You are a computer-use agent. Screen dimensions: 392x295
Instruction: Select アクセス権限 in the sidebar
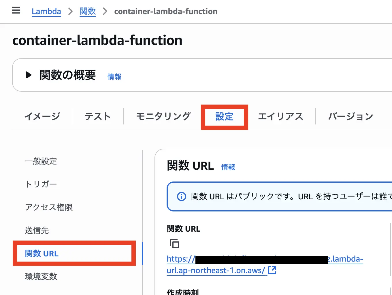coord(49,207)
